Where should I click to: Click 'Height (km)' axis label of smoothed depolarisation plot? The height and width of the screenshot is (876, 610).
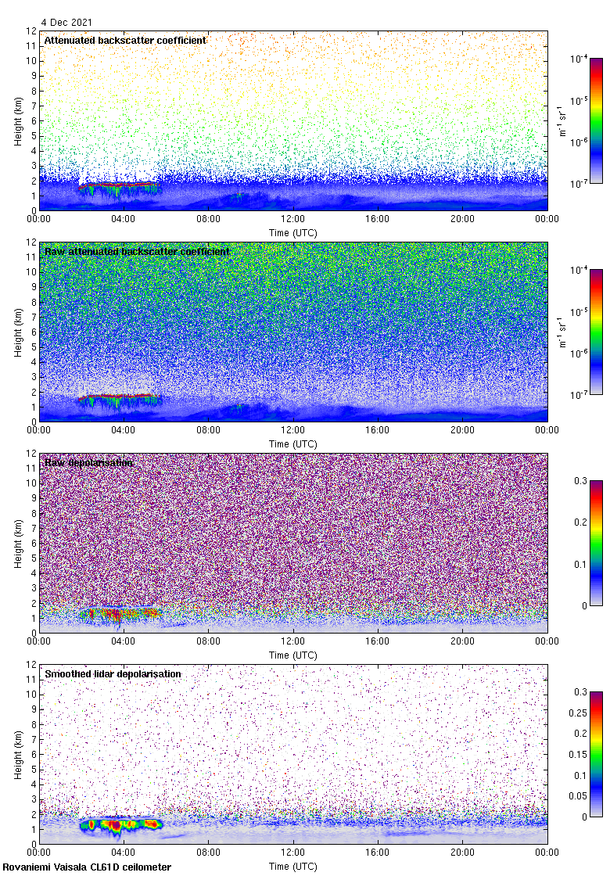coord(19,754)
